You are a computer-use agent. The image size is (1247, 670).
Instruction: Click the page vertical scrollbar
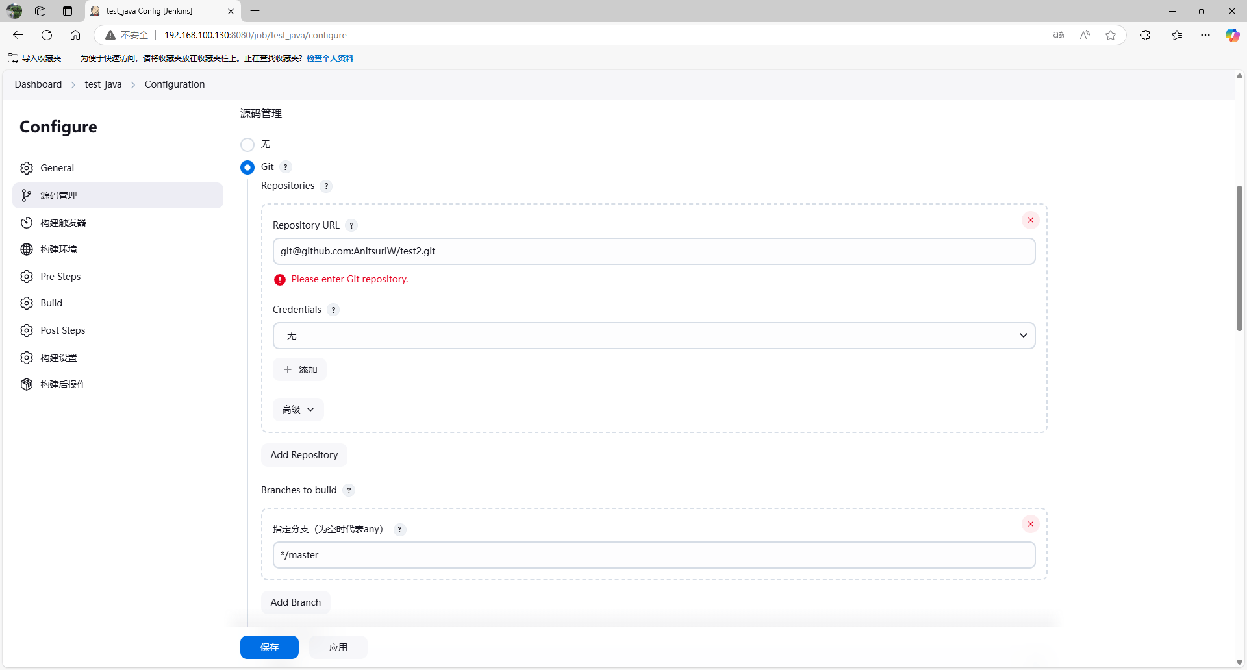(1239, 260)
